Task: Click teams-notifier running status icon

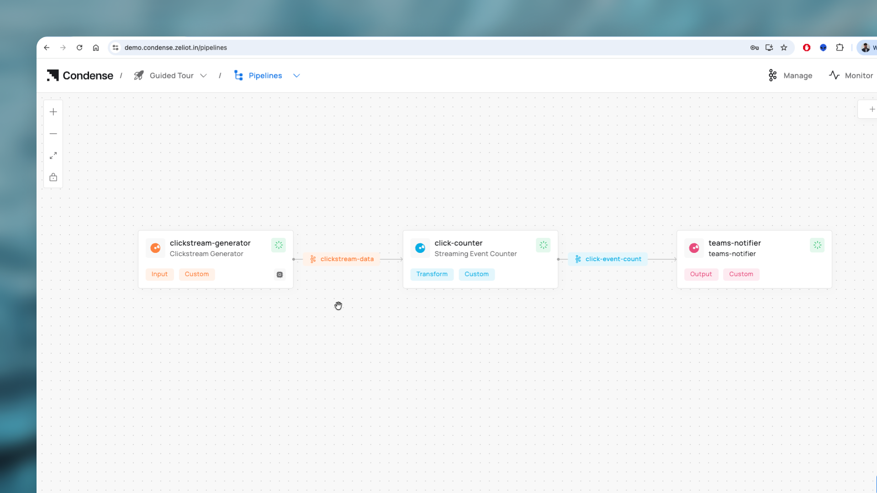Action: tap(817, 245)
